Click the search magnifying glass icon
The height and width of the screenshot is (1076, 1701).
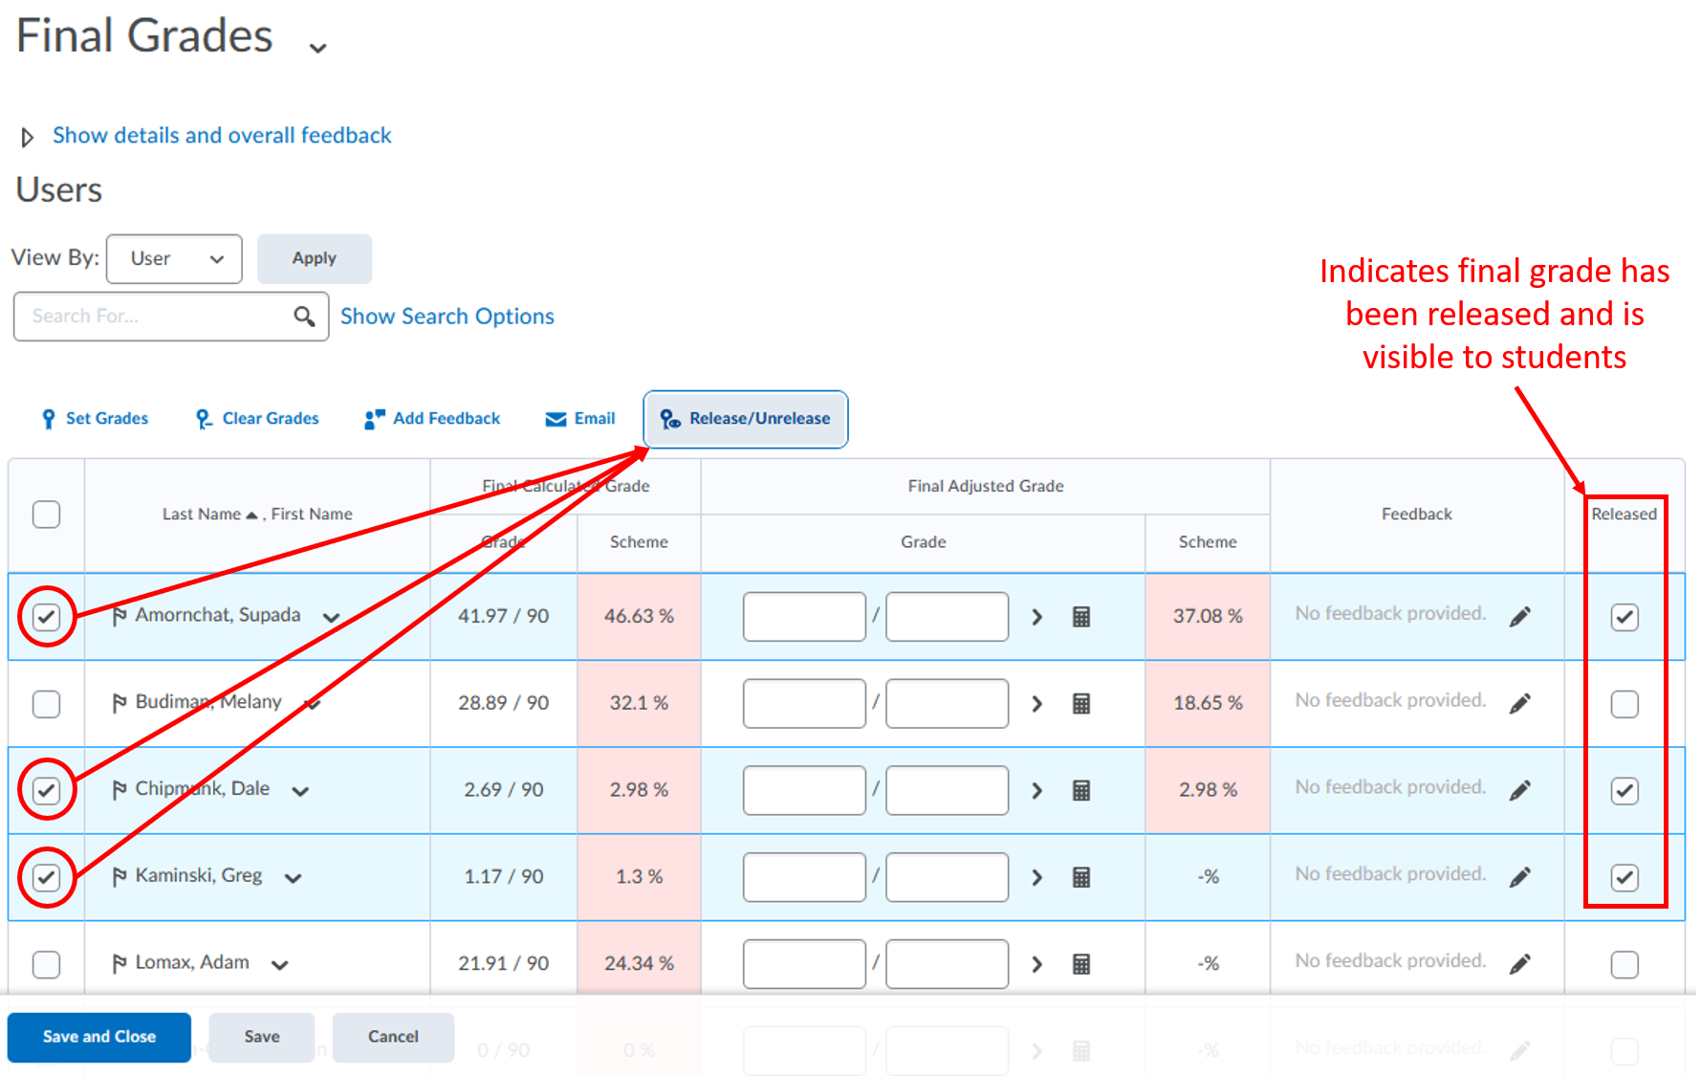pyautogui.click(x=304, y=316)
